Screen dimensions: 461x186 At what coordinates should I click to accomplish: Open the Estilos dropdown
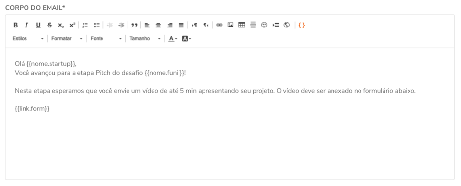point(28,39)
